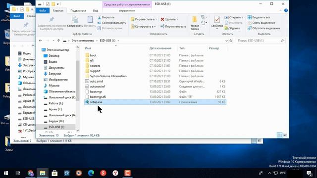Expand the address bar history dropdown

[226, 41]
